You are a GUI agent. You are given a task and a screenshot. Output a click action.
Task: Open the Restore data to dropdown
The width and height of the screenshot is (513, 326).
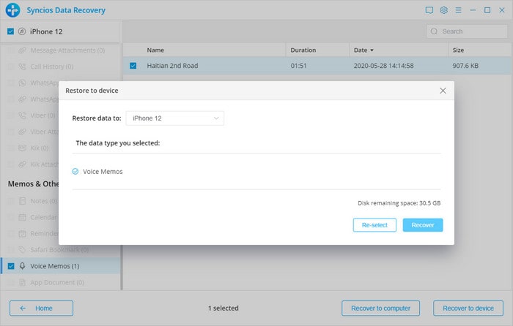175,118
